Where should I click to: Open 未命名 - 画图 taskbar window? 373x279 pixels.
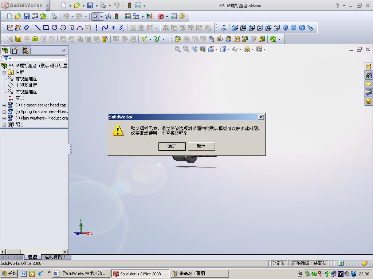[x=200, y=274]
